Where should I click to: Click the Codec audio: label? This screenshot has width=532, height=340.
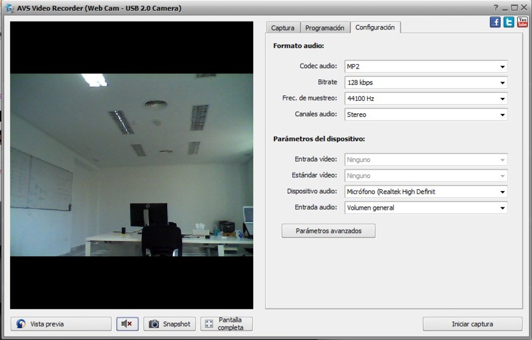(x=318, y=66)
